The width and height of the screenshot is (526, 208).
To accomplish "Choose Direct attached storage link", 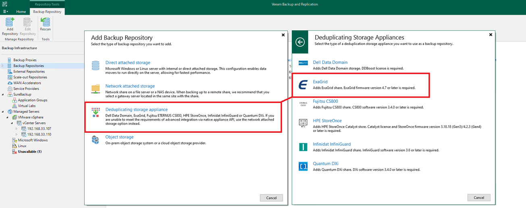I will (128, 63).
